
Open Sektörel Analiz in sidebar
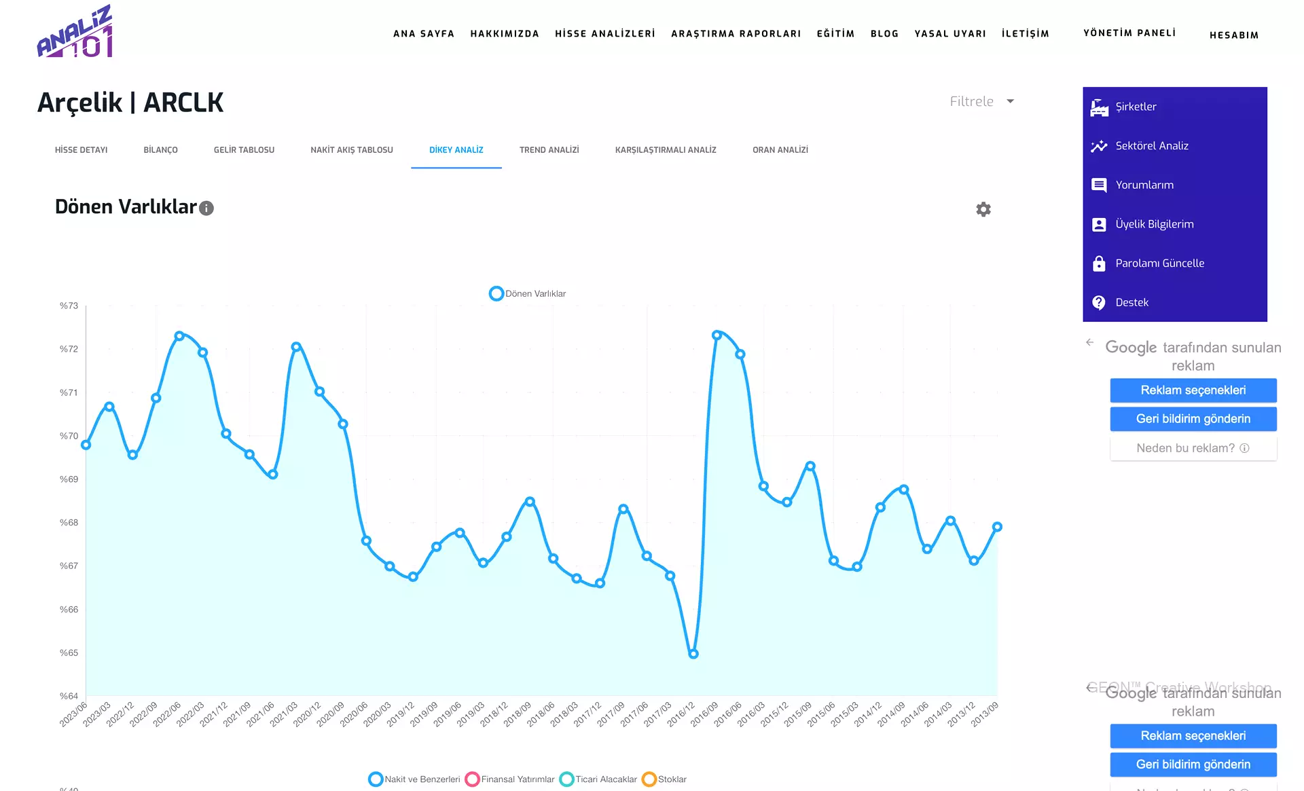click(x=1175, y=146)
